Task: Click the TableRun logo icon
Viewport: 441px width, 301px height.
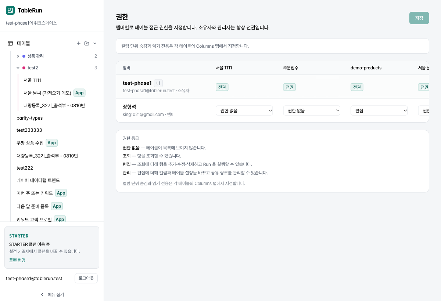Action: [10, 10]
